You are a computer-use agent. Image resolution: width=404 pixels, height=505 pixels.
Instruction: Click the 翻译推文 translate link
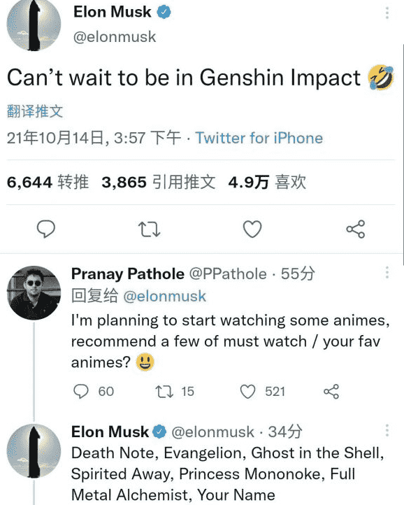click(x=35, y=111)
